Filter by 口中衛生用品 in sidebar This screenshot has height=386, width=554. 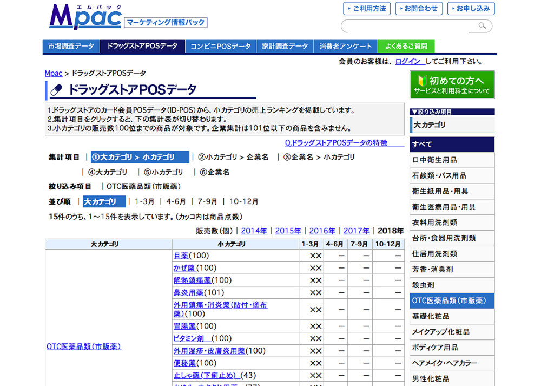434,160
